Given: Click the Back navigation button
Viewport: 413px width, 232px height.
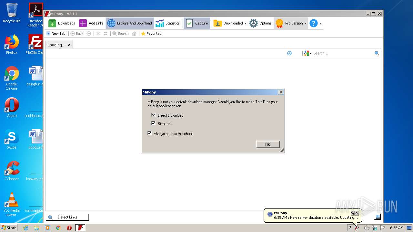Looking at the screenshot, I should pos(77,34).
